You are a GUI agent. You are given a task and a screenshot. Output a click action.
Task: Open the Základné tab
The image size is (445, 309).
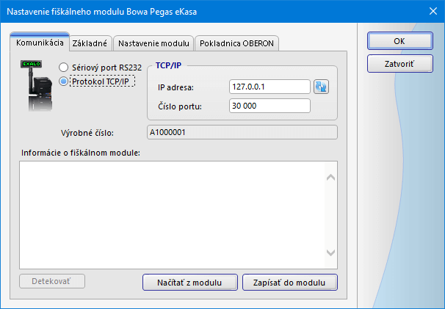coord(91,44)
